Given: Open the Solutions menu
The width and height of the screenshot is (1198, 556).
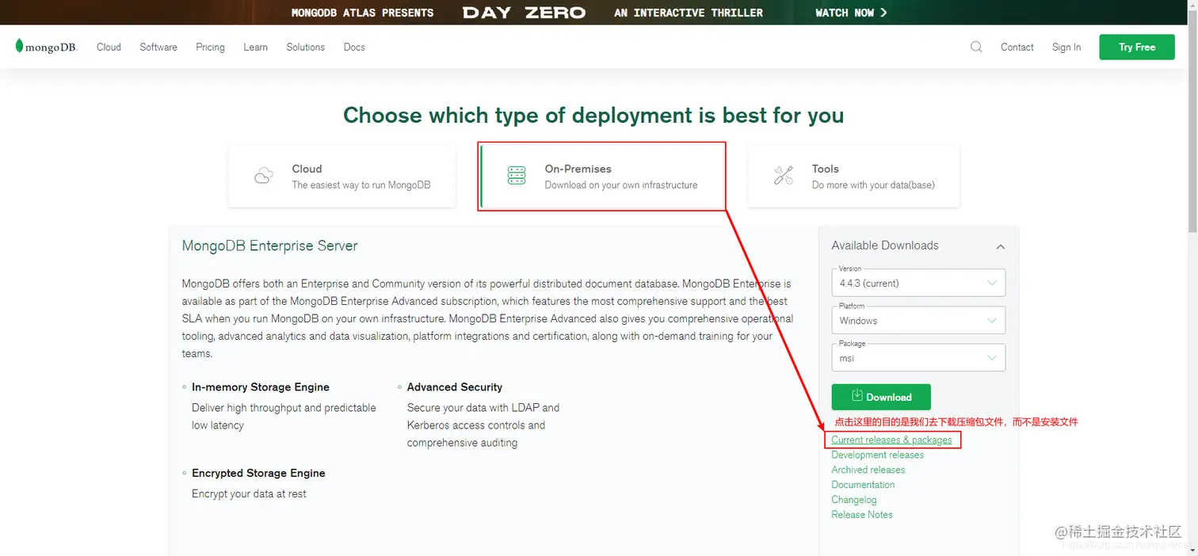Looking at the screenshot, I should pyautogui.click(x=306, y=47).
